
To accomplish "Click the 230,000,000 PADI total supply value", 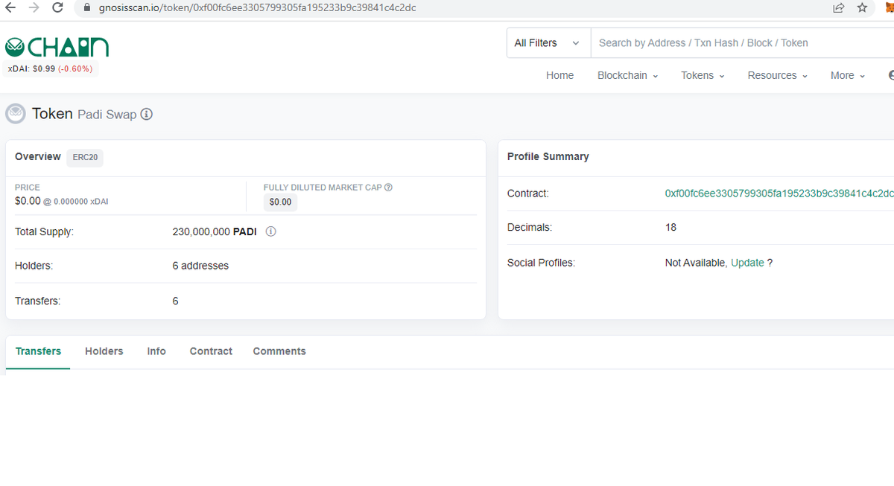I will coord(215,231).
